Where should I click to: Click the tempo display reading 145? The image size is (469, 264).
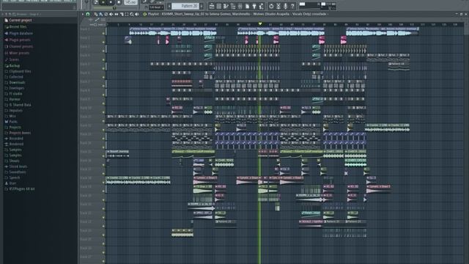tap(130, 2)
